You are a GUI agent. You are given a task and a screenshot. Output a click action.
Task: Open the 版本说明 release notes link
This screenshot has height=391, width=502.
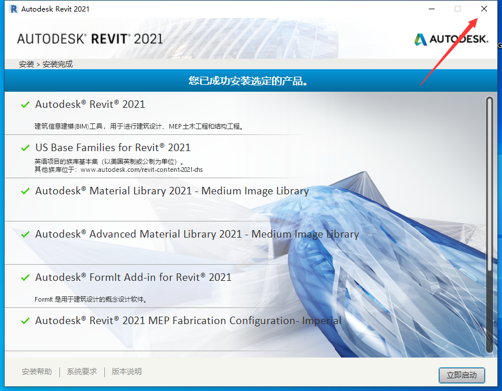[x=126, y=371]
